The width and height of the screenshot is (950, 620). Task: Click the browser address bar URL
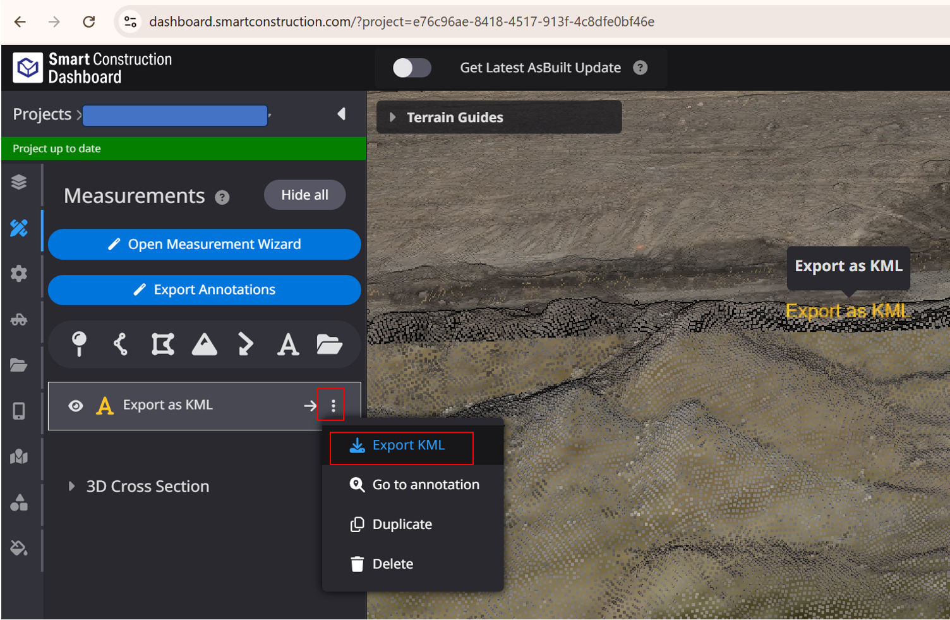pos(402,21)
